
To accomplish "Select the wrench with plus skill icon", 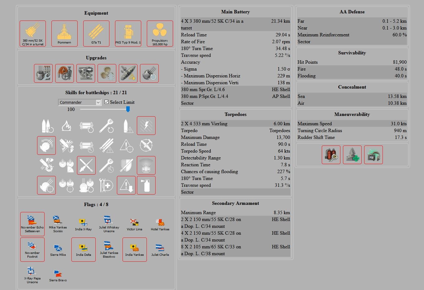I will [x=106, y=185].
